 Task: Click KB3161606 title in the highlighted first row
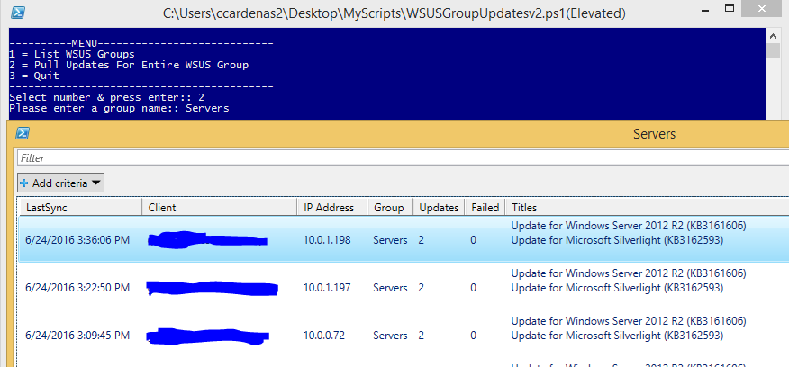pos(629,225)
